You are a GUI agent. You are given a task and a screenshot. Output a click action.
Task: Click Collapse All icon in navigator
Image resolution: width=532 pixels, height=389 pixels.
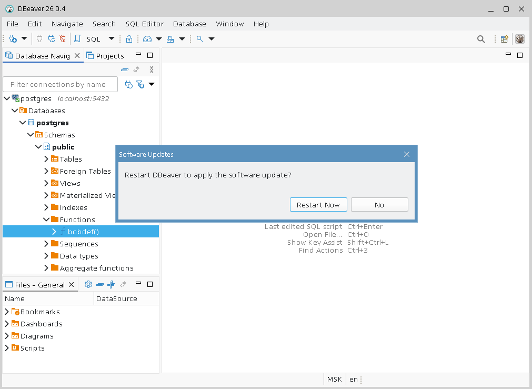point(125,69)
